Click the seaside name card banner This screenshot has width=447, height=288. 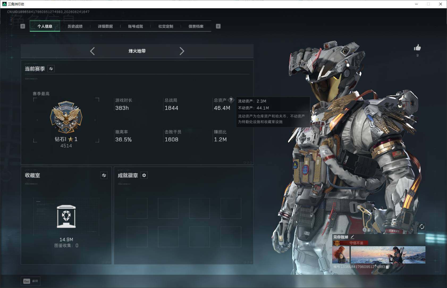click(388, 255)
